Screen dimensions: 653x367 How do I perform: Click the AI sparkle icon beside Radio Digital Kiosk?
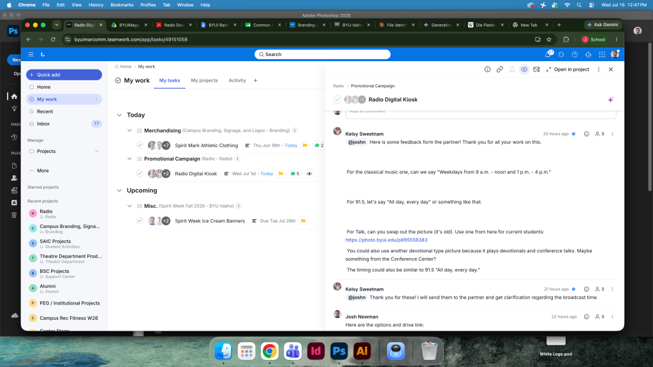tap(610, 99)
